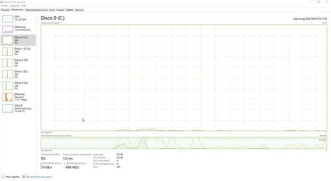Collapse view with Menos detalles
This screenshot has width=331, height=181.
[11, 177]
